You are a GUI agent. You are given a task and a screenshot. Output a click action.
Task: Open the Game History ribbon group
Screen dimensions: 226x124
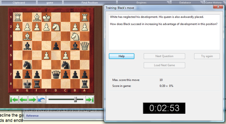(x=213, y=3)
